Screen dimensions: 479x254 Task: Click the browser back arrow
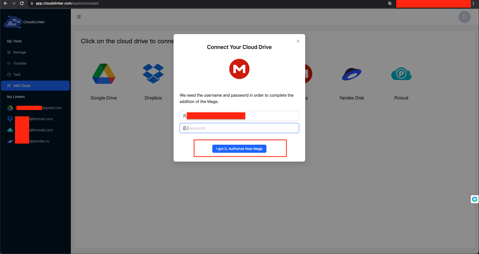click(x=6, y=3)
